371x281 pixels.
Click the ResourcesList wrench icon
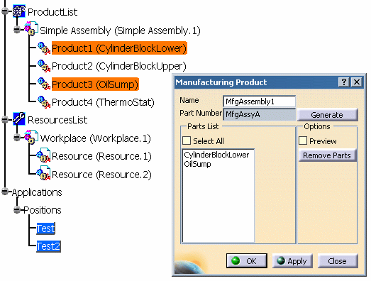19,119
